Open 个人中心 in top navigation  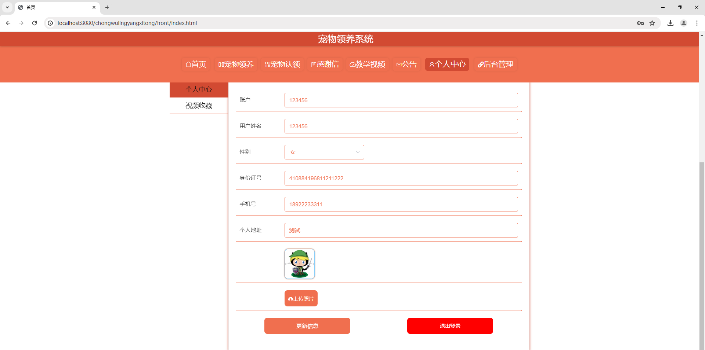[x=447, y=65]
